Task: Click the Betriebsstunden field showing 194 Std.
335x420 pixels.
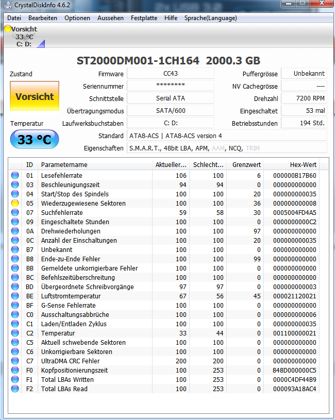Action: [x=304, y=123]
